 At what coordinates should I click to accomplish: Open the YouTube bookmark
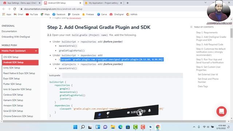coord(32,15)
